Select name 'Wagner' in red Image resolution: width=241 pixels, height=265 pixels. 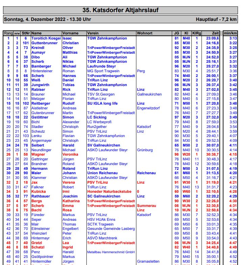[38, 155]
